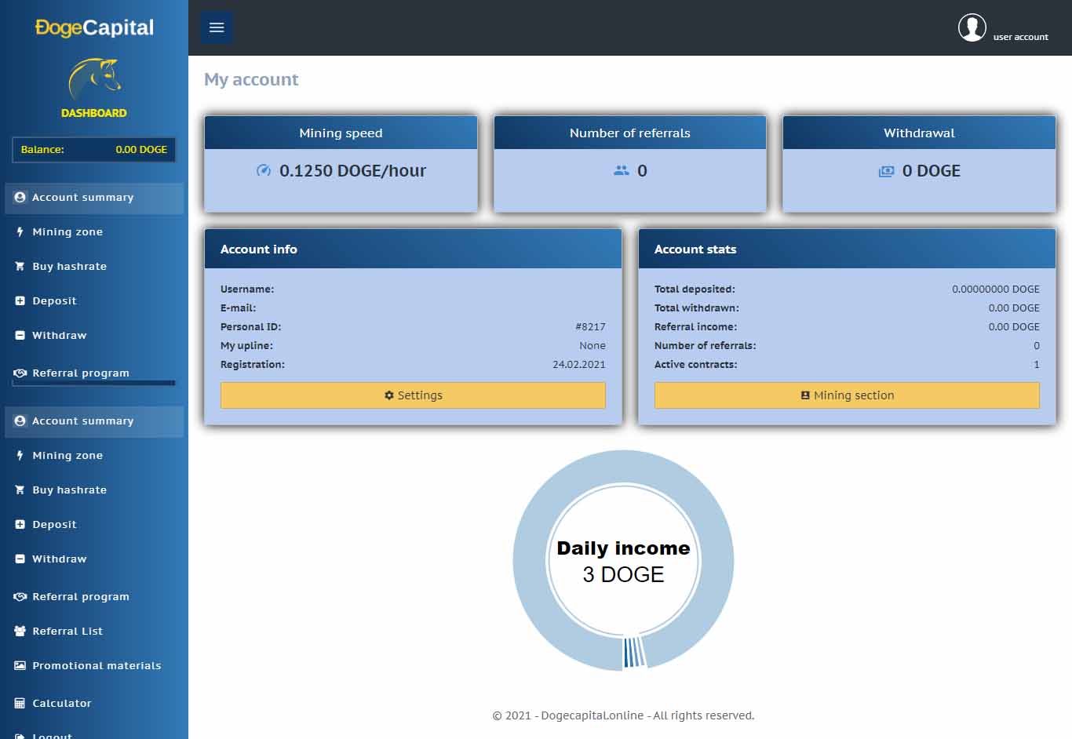Click the Promotional materials image icon
Viewport: 1072px width, 739px height.
point(20,665)
